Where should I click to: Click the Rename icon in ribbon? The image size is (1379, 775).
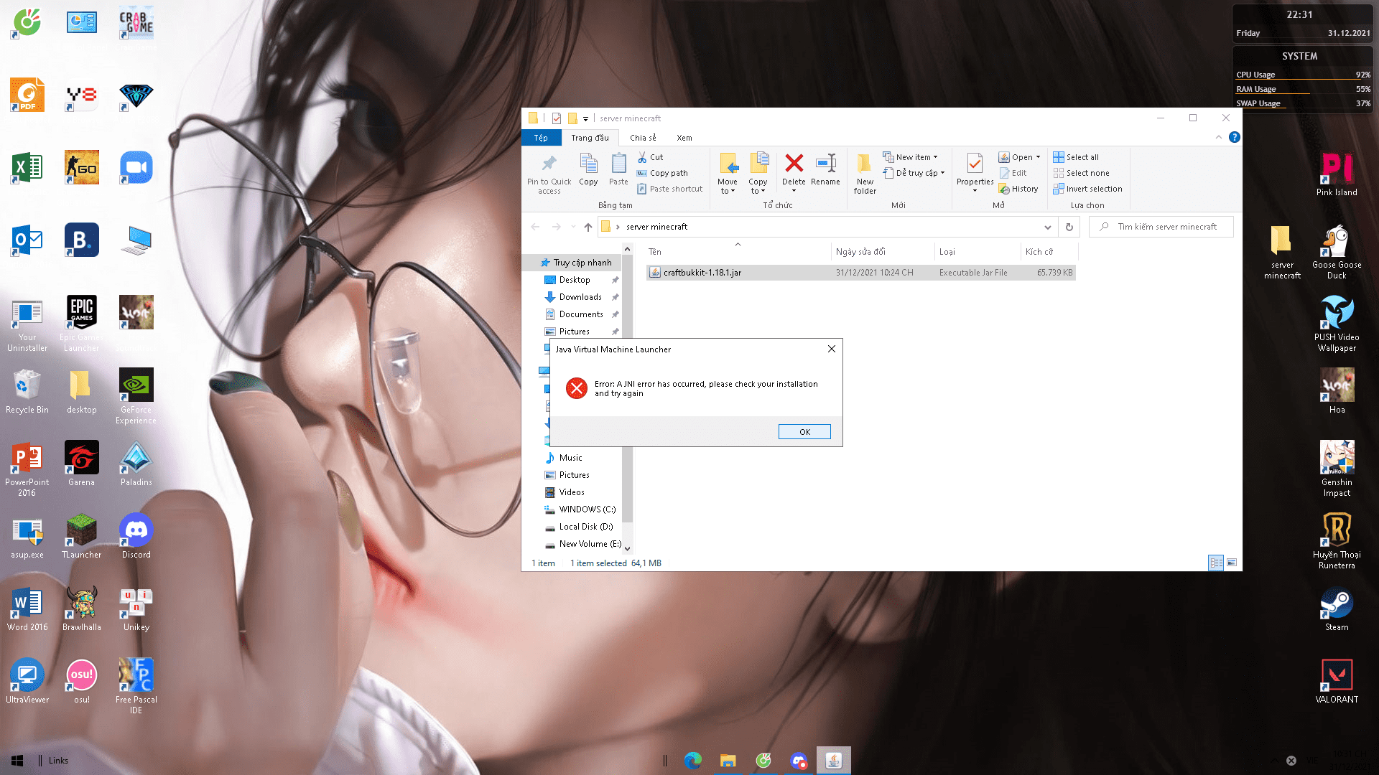[825, 164]
